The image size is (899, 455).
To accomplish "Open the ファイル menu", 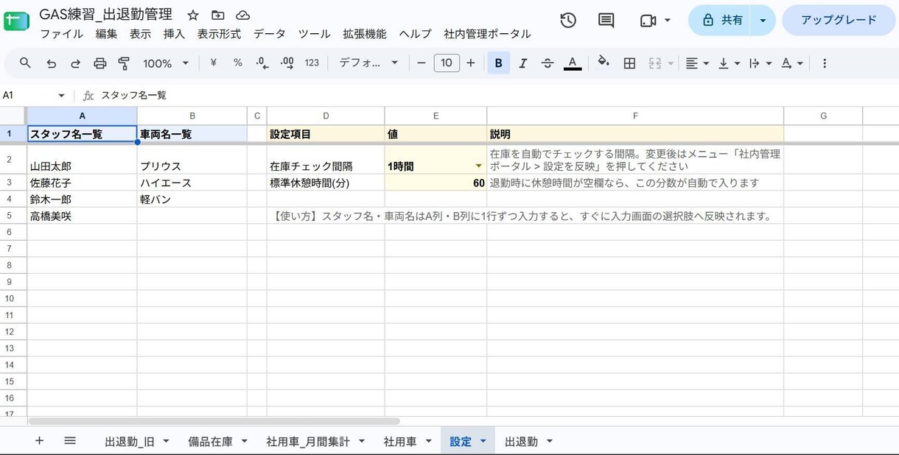I will tap(61, 34).
